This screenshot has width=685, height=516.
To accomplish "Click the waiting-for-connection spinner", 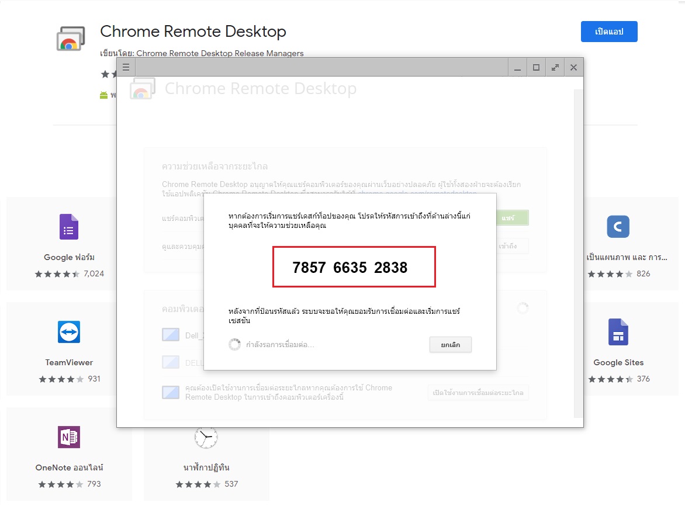I will 234,344.
